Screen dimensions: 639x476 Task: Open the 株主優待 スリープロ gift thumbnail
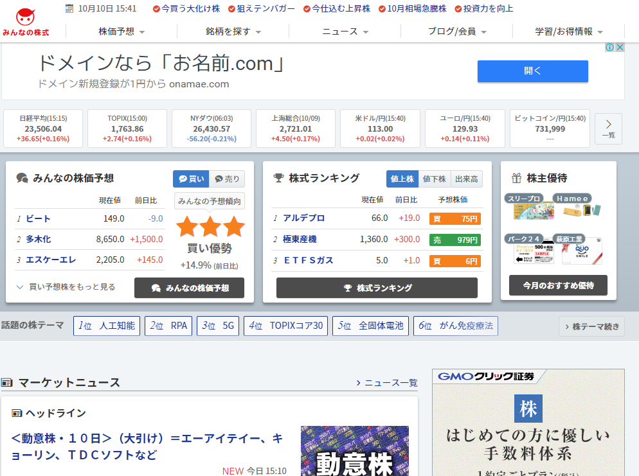(529, 207)
